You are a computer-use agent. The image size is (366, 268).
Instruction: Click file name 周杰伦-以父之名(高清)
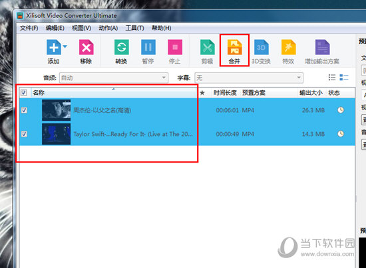click(x=102, y=110)
